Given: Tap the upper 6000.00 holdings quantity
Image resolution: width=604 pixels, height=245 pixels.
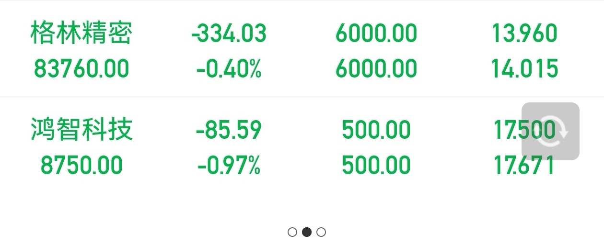Looking at the screenshot, I should point(376,34).
